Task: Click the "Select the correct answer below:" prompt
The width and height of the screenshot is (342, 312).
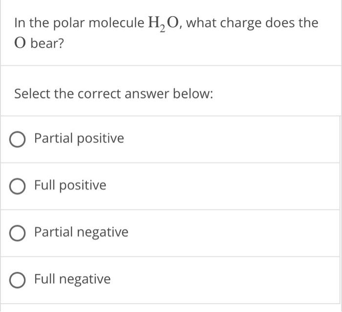Action: [x=113, y=93]
